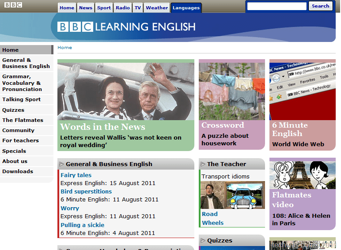Screen dimensions: 341x250
Task: Open For teachers sidebar item
Action: click(27, 140)
